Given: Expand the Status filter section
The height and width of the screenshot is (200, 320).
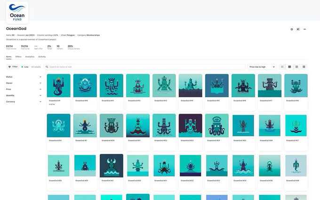Looking at the screenshot, I should coord(24,77).
